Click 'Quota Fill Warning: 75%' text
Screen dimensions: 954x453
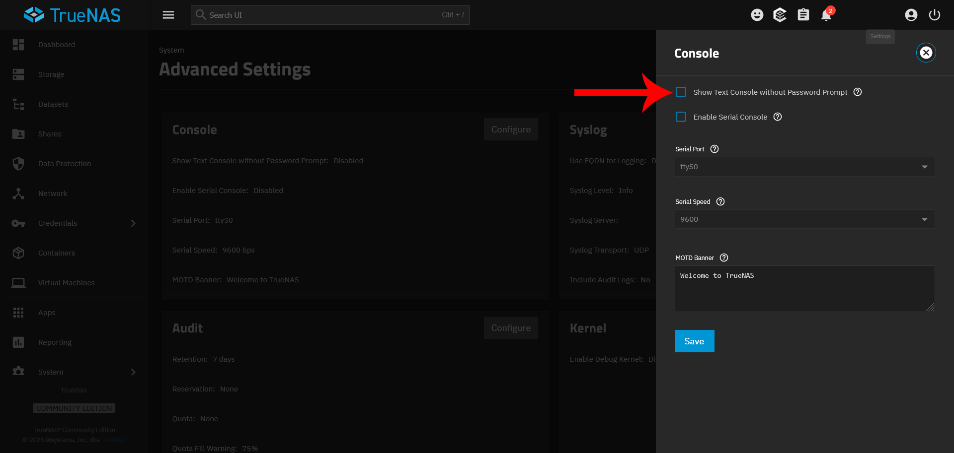(x=215, y=448)
